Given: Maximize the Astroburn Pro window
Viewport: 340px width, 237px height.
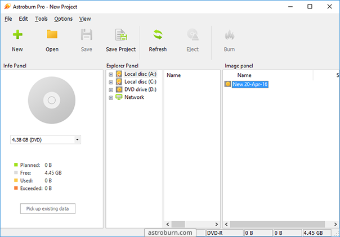Looking at the screenshot, I should [x=310, y=7].
